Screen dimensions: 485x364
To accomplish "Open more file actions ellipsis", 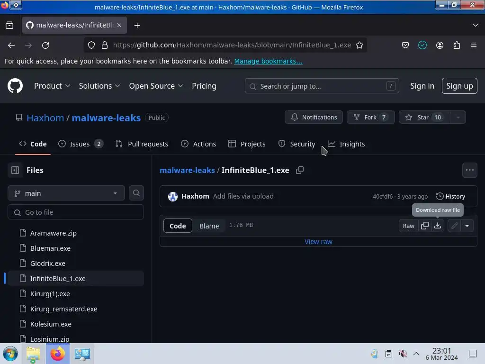I will pyautogui.click(x=469, y=170).
